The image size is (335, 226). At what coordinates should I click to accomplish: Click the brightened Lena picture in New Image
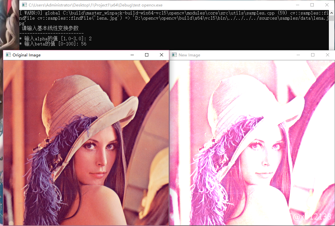point(252,143)
